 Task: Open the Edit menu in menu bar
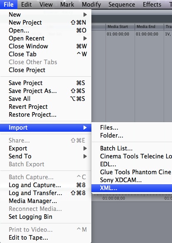tap(27, 5)
